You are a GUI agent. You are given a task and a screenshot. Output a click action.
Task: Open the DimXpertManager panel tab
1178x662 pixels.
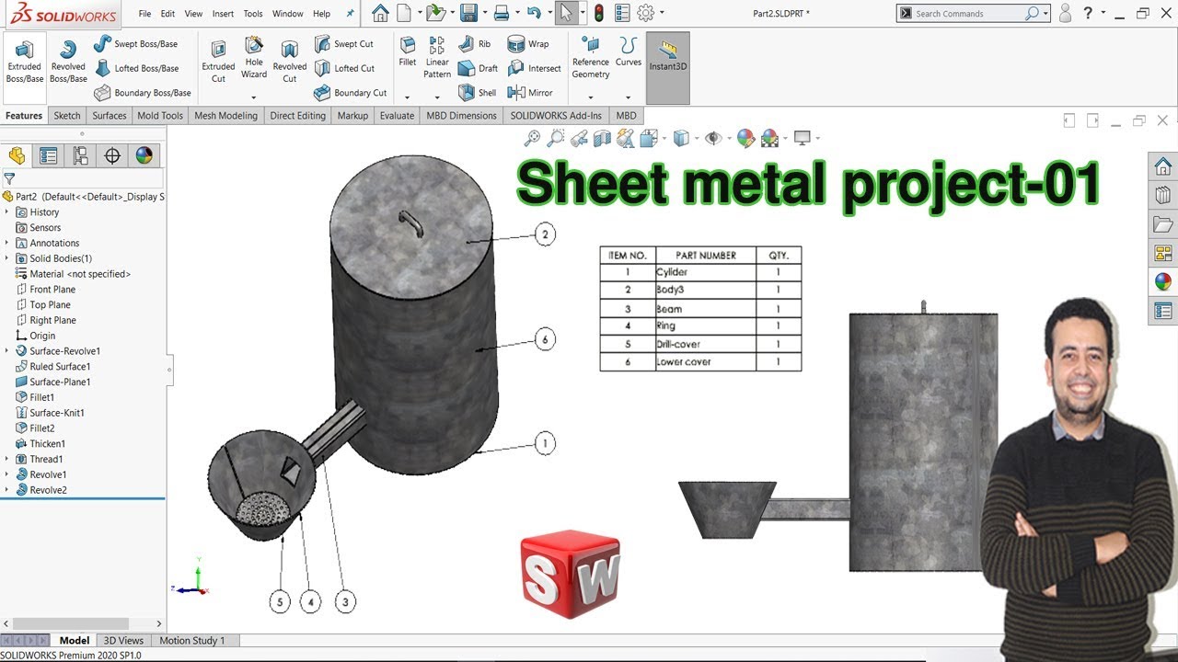point(112,155)
